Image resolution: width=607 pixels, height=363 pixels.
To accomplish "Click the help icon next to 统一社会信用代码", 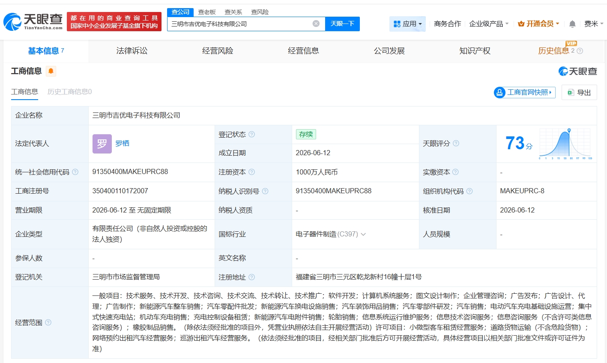I will [75, 172].
